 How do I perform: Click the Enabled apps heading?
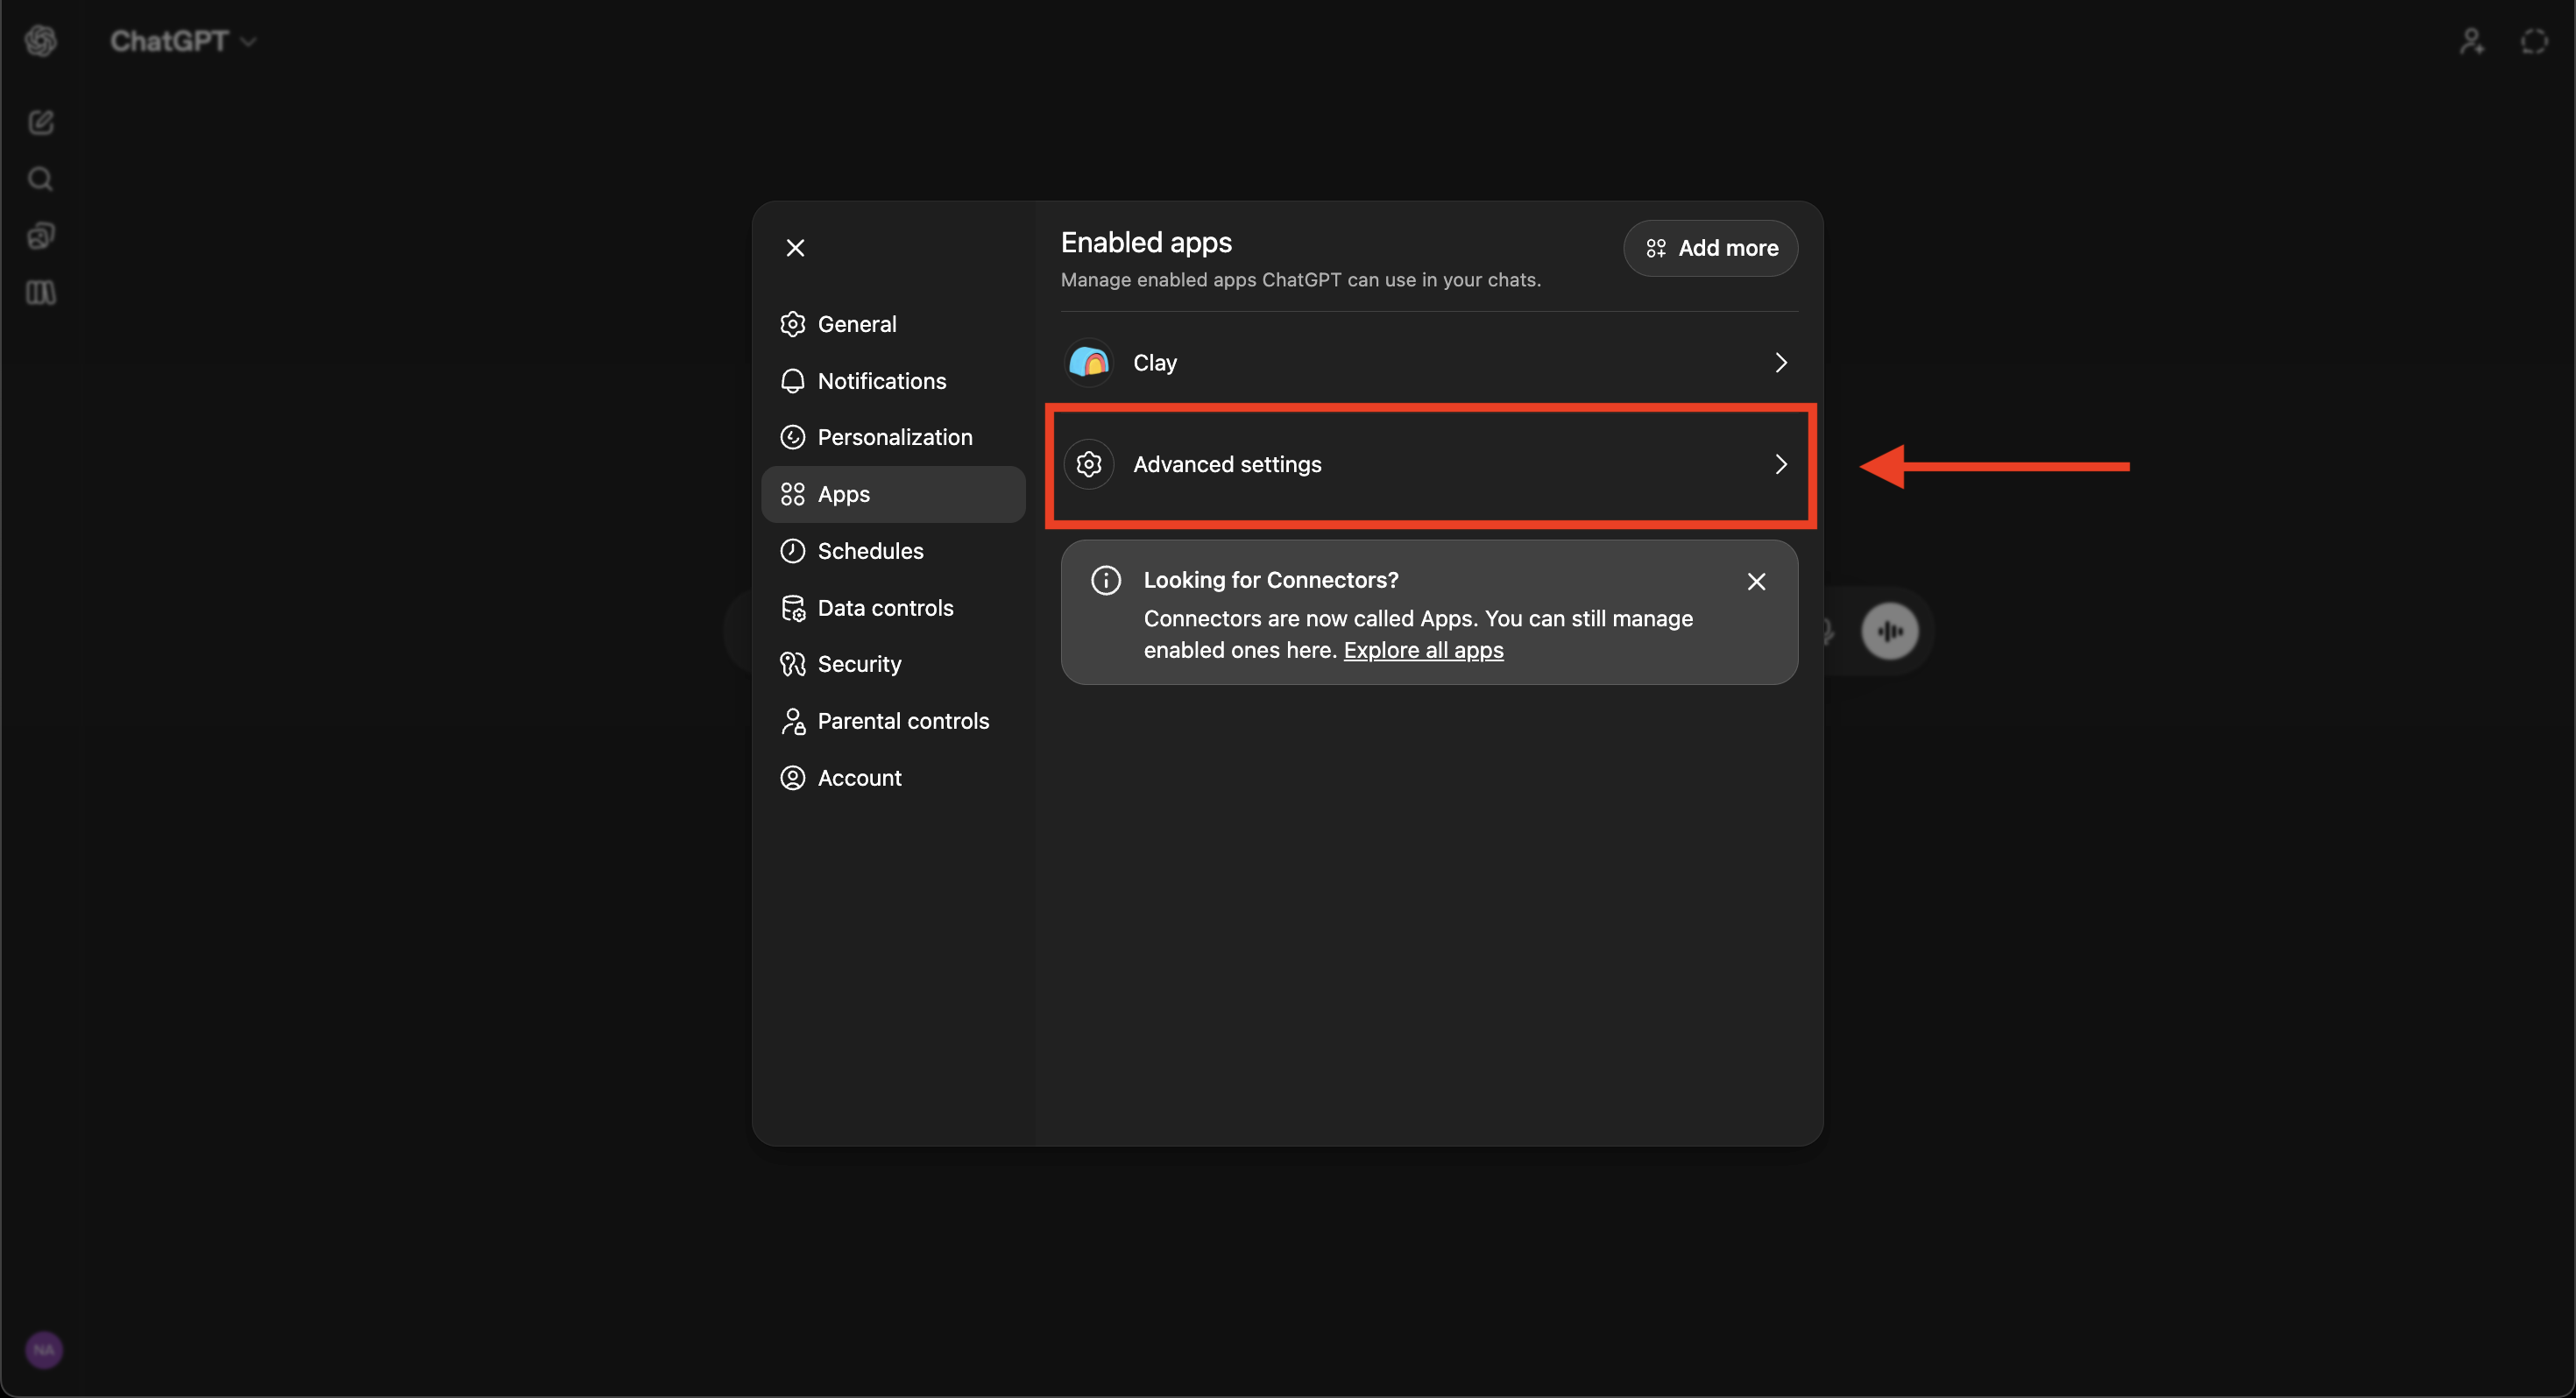(x=1146, y=242)
